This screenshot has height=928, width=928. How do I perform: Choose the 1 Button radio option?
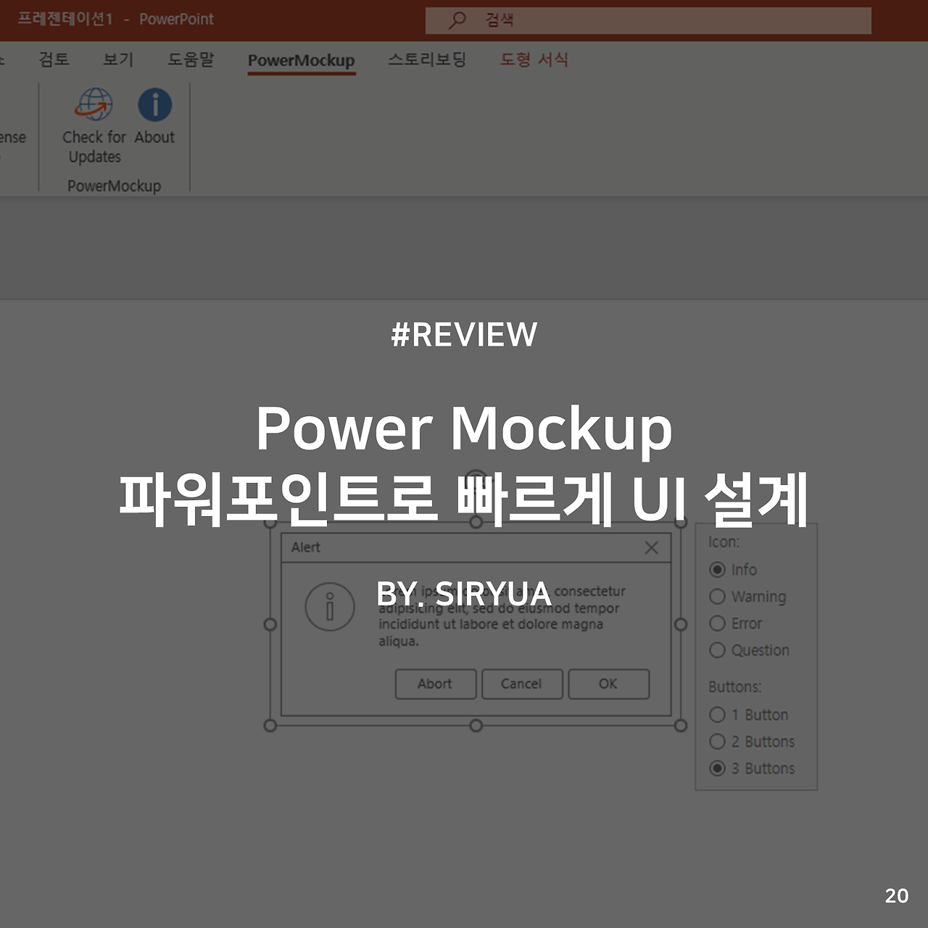717,715
